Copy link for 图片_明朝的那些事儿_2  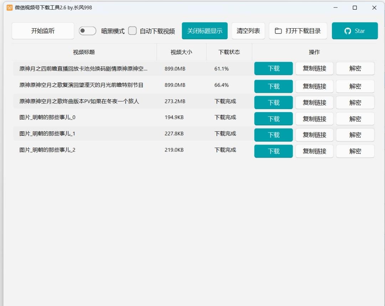coord(314,151)
